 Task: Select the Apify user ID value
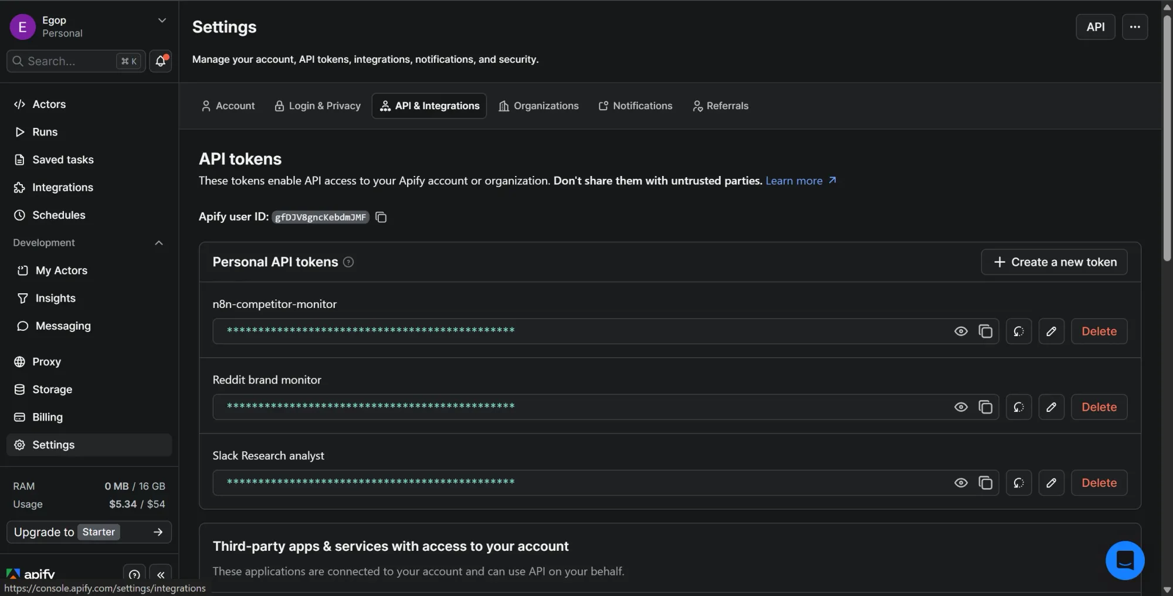(320, 217)
